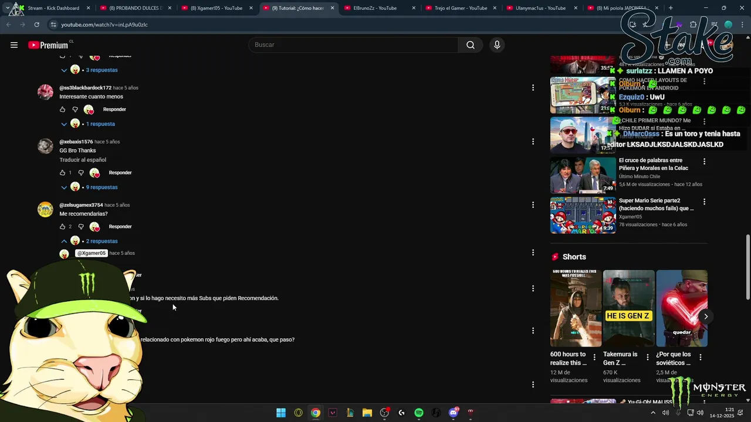The width and height of the screenshot is (751, 422).
Task: Open options for El cruce de palabras video
Action: click(x=705, y=161)
